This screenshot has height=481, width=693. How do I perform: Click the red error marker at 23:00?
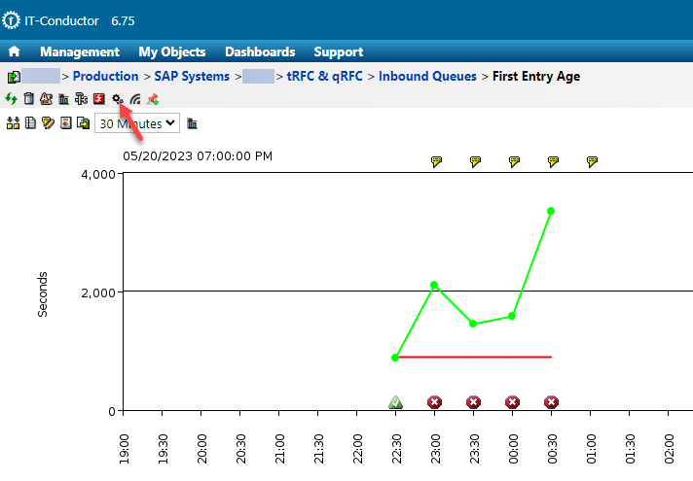pyautogui.click(x=434, y=402)
